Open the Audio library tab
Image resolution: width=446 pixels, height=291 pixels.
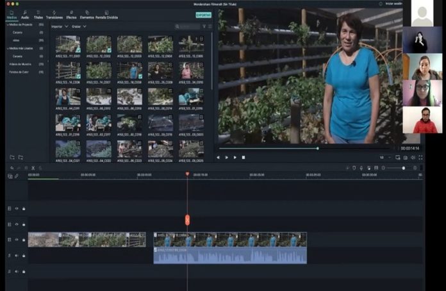(24, 15)
